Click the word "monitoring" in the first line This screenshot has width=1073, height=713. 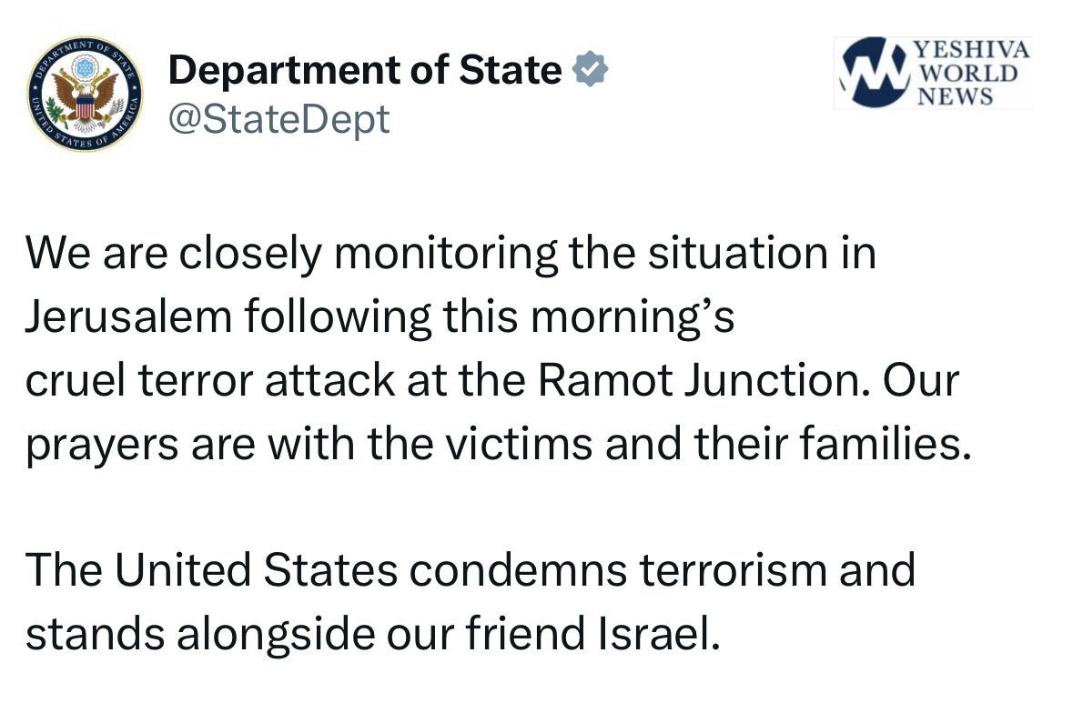[x=446, y=256]
